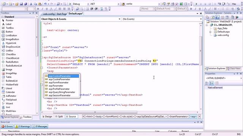Cut selection with the scissors icon

(31, 4)
